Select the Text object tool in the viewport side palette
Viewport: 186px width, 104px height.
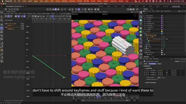(141, 24)
